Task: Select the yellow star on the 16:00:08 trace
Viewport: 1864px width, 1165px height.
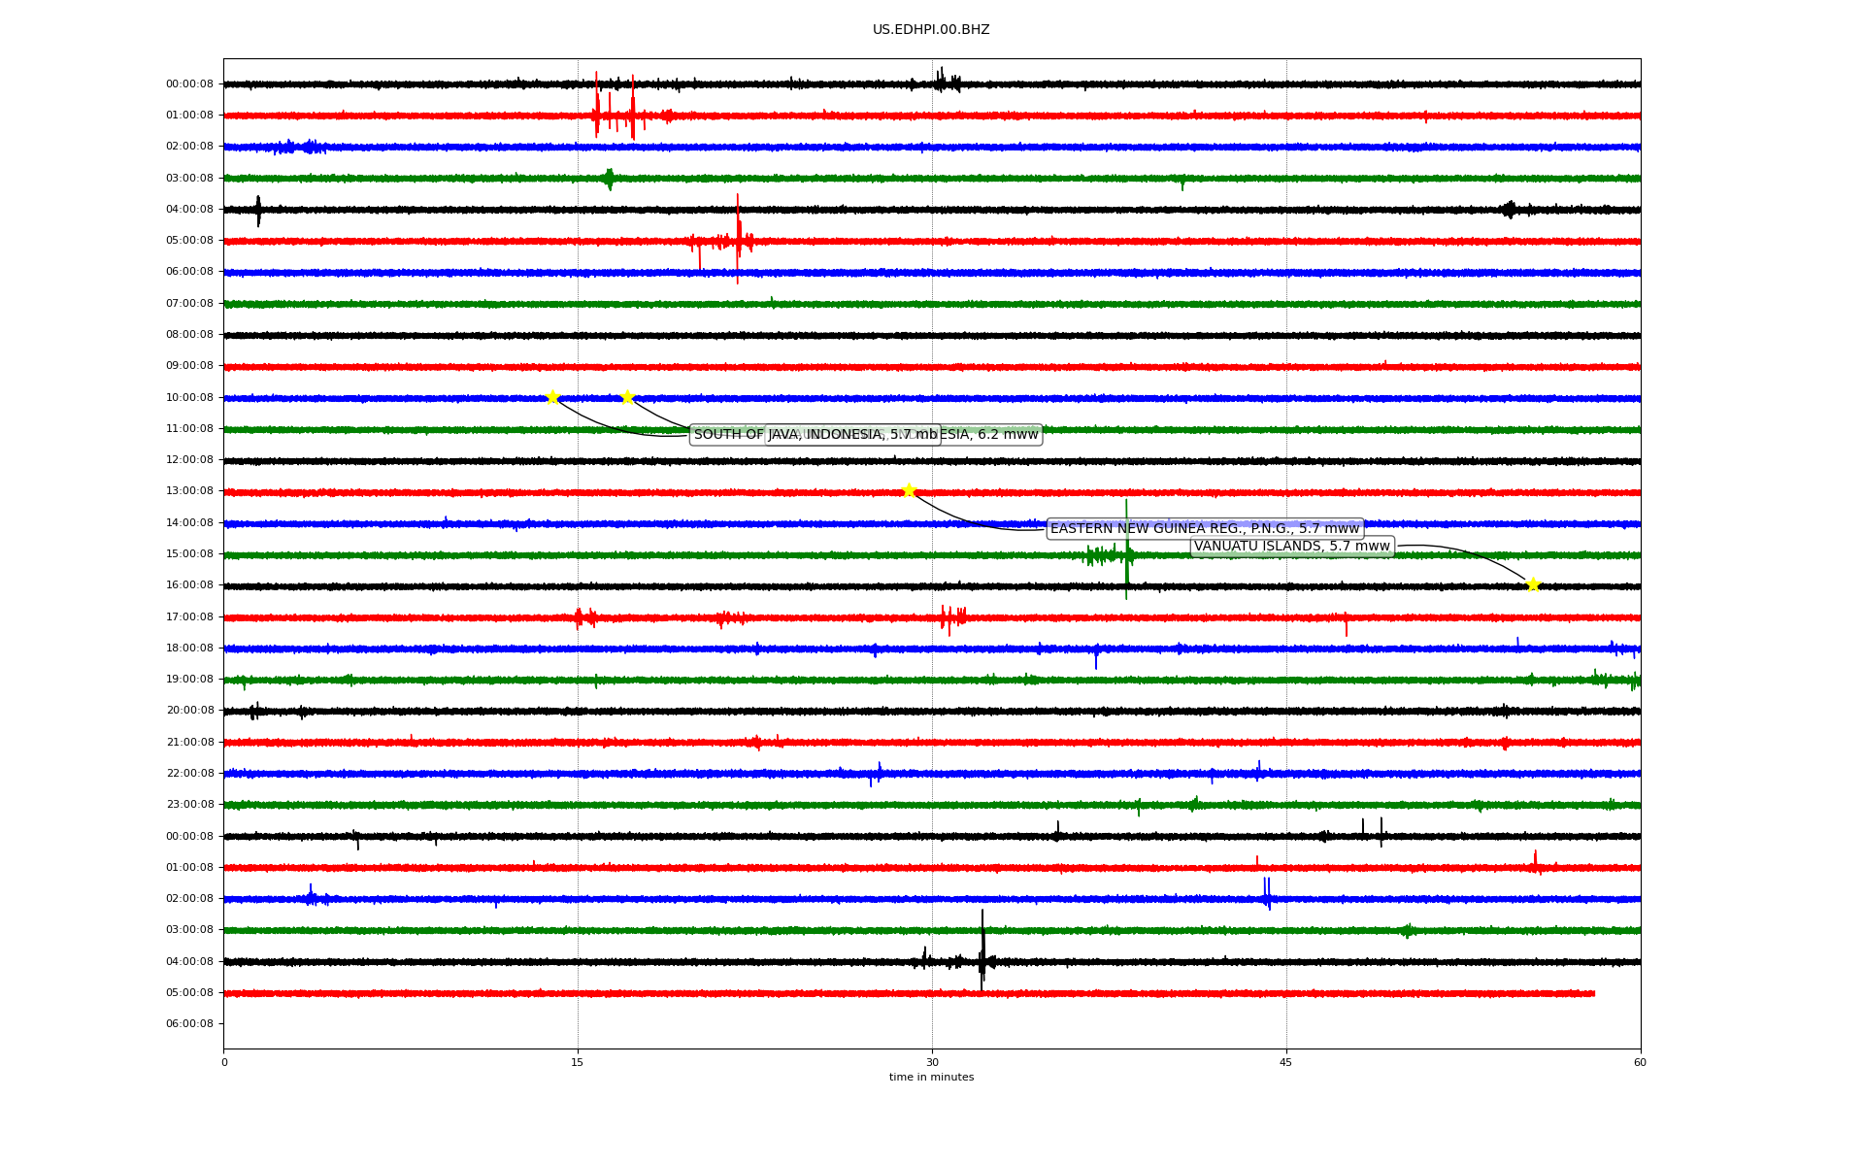Action: [1533, 584]
